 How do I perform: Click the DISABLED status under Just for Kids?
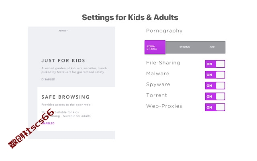pyautogui.click(x=48, y=79)
